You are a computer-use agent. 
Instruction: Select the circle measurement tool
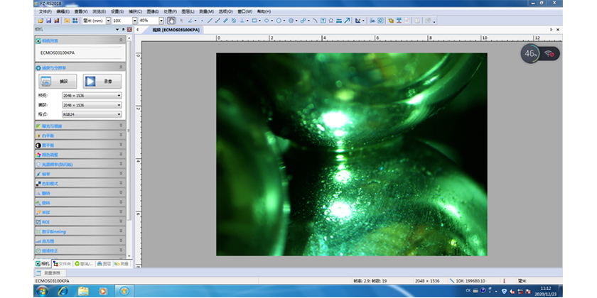[x=279, y=21]
